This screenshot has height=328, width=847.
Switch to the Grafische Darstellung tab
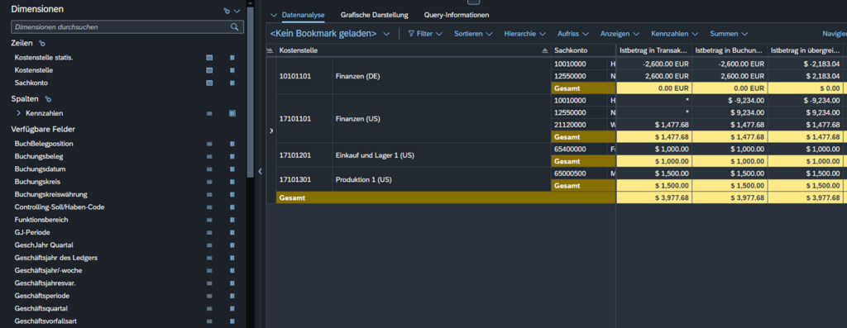[x=375, y=15]
